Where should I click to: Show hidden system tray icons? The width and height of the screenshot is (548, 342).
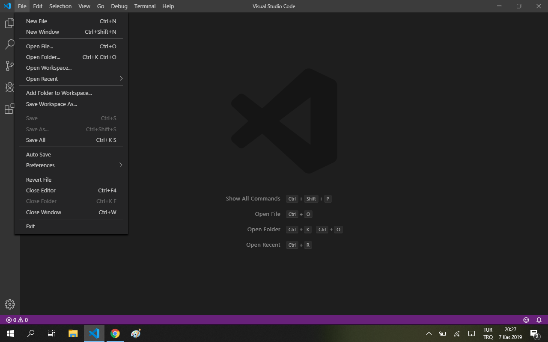click(x=429, y=333)
